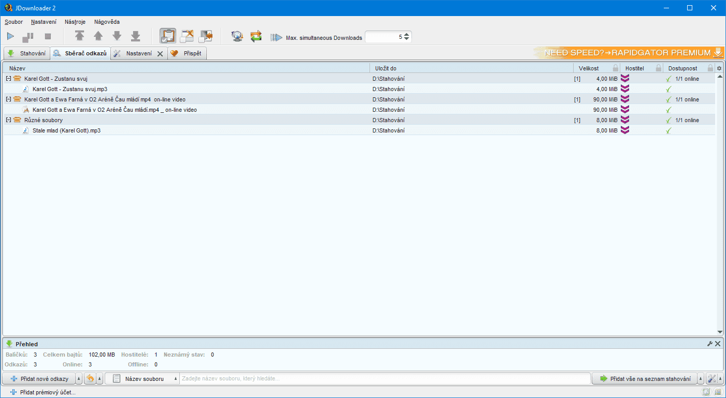The image size is (726, 398).
Task: Toggle the auto-start downloads toolbar icon
Action: click(206, 36)
